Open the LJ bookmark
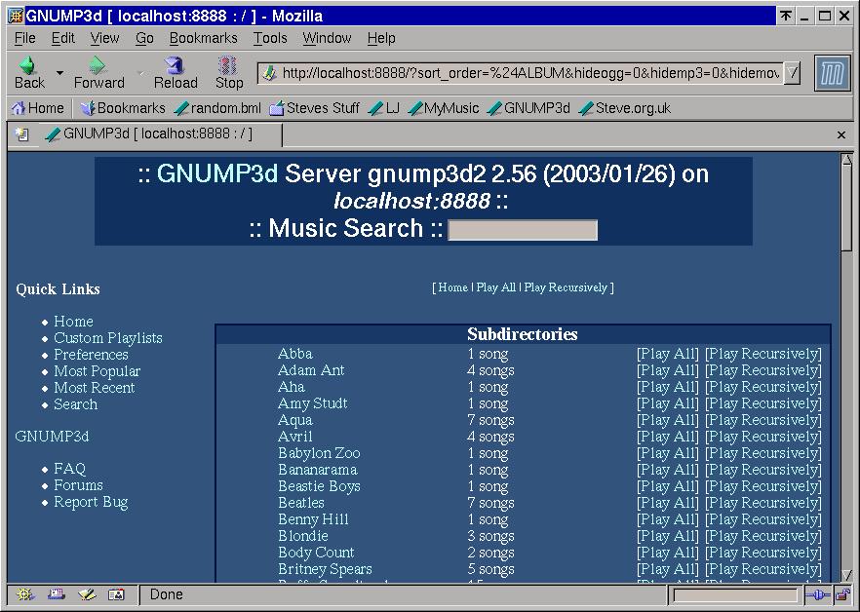Viewport: 860px width, 612px height. click(384, 108)
